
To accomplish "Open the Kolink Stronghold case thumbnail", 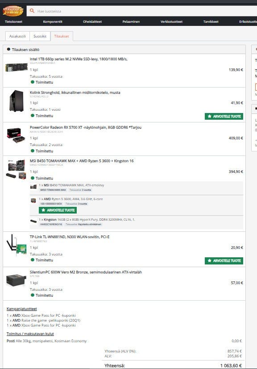I will (x=16, y=101).
